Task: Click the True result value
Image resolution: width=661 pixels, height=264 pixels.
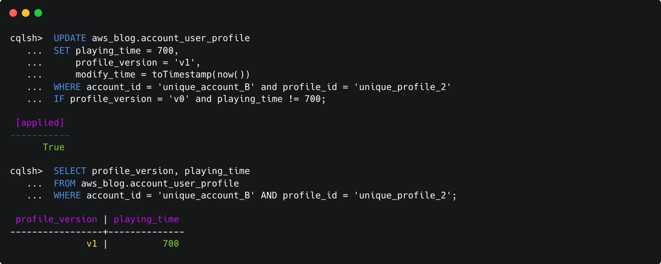Action: click(54, 147)
